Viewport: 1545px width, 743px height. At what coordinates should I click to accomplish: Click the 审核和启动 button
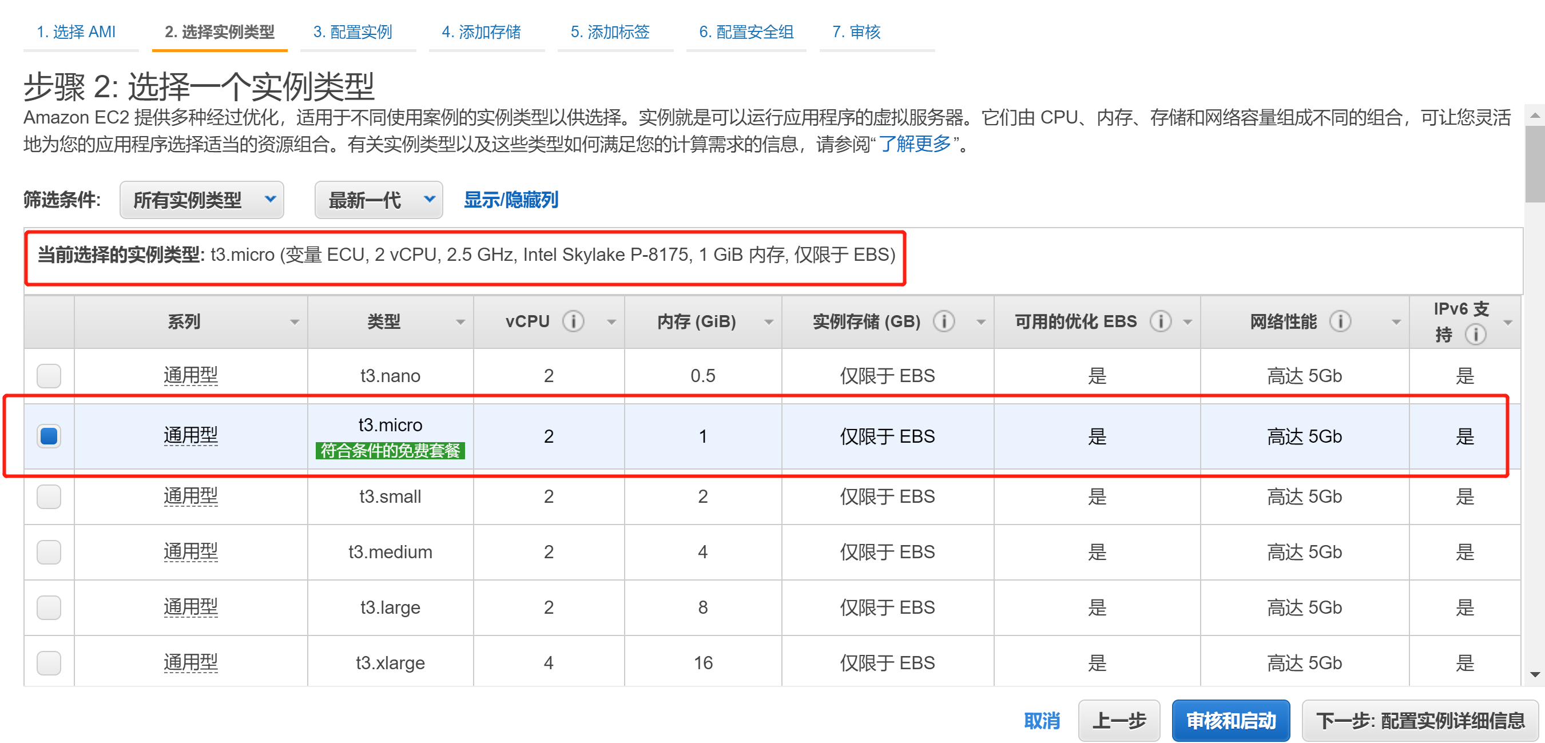pos(1230,720)
